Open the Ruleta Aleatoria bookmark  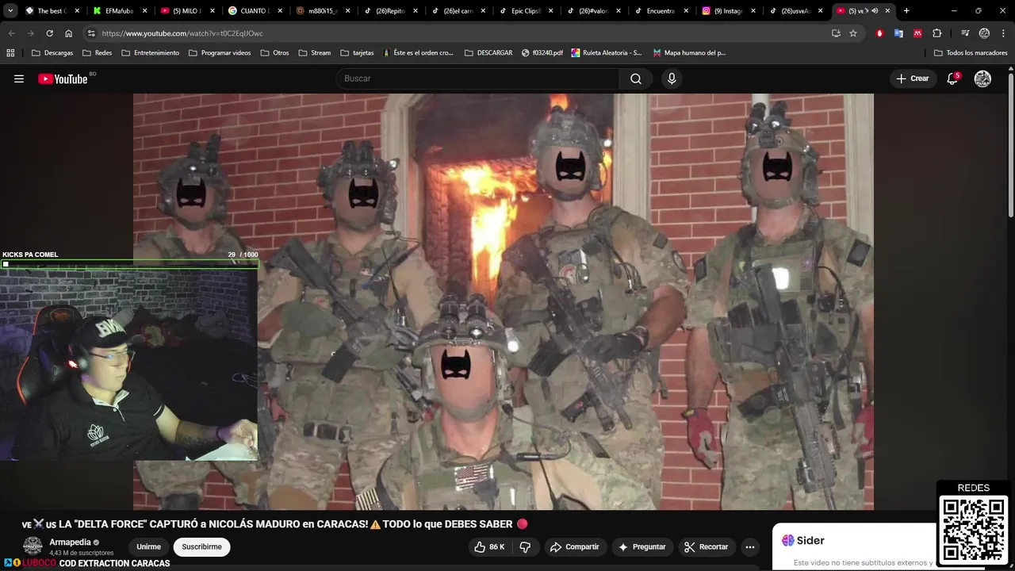tap(607, 53)
